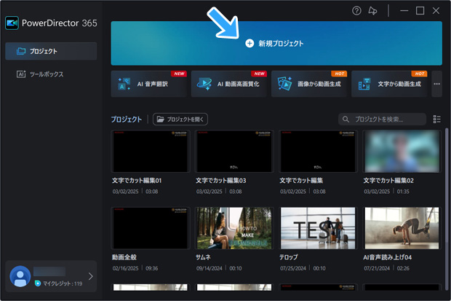Click the 01:35 duration of 文字でカット編集02
The image size is (451, 301).
pos(403,192)
